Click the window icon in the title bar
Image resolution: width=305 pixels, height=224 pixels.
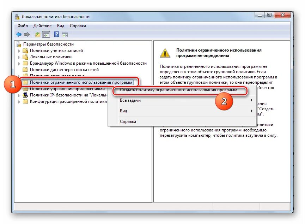coord(17,17)
